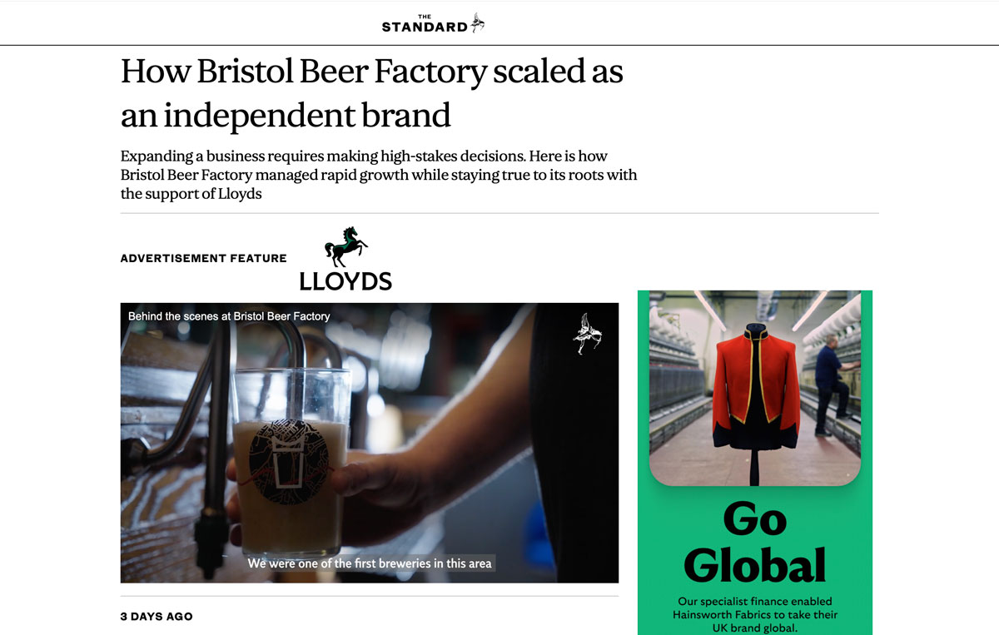
Task: Click the LLOYDS wordmark under the horse
Action: (x=345, y=281)
